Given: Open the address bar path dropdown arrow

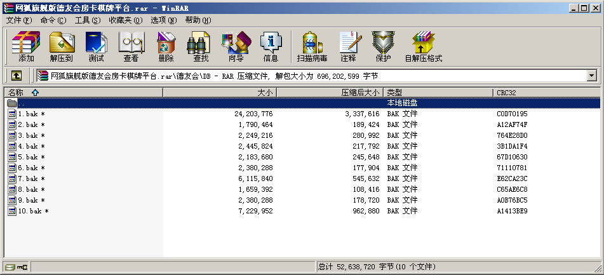Looking at the screenshot, I should click(592, 76).
